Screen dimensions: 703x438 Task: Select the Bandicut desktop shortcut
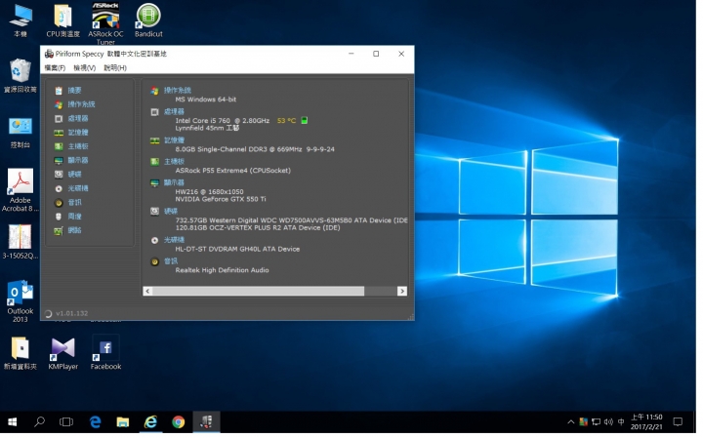pos(148,20)
